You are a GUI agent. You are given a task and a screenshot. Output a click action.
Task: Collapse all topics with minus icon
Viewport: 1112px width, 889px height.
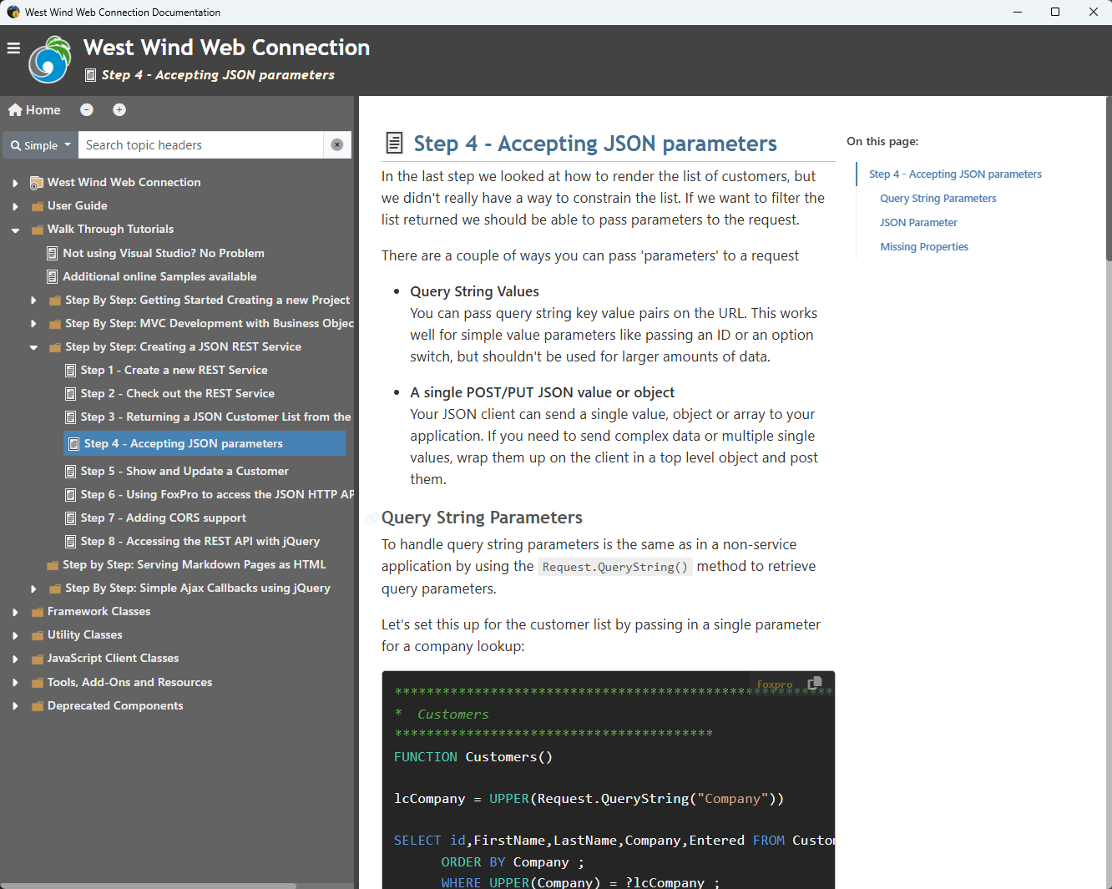coord(87,110)
